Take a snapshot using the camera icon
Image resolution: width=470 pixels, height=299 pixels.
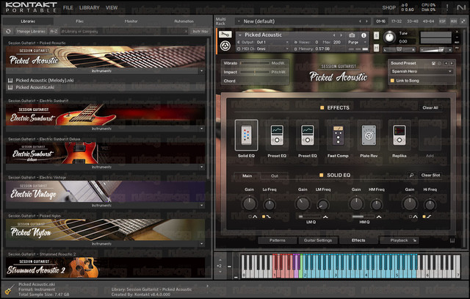352,35
